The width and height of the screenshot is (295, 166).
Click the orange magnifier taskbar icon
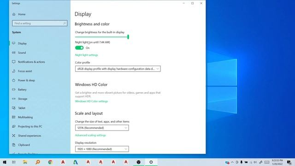click(x=38, y=162)
